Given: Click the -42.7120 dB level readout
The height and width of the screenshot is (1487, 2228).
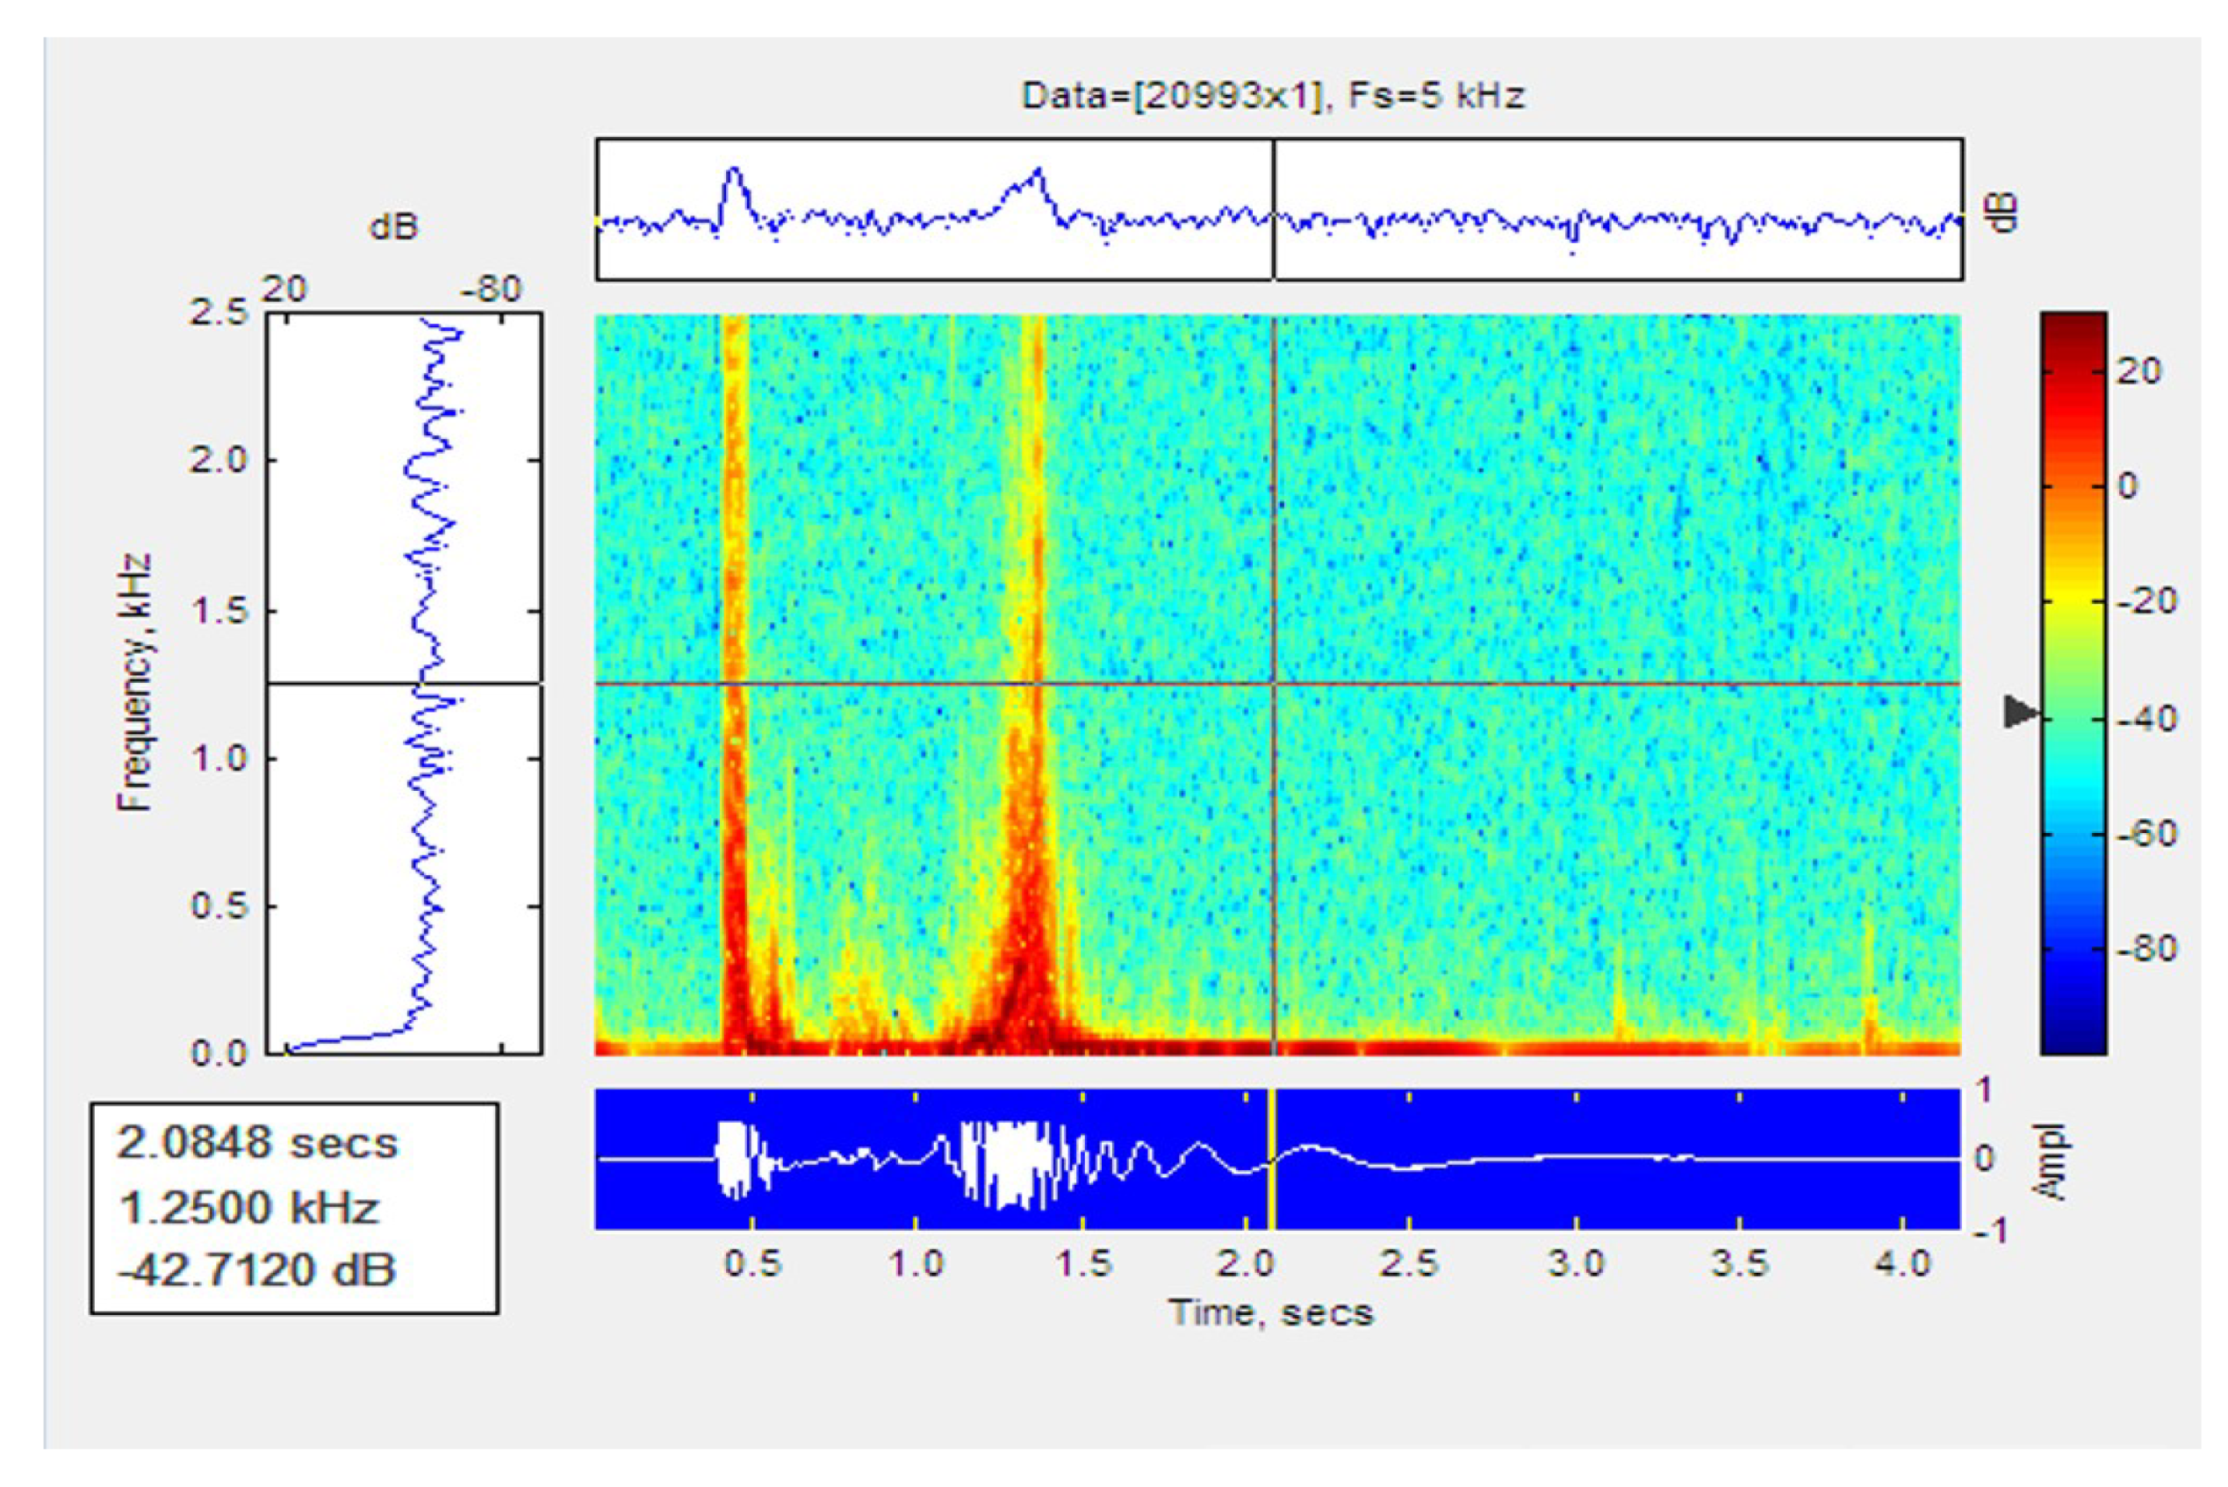Looking at the screenshot, I should click(256, 1269).
